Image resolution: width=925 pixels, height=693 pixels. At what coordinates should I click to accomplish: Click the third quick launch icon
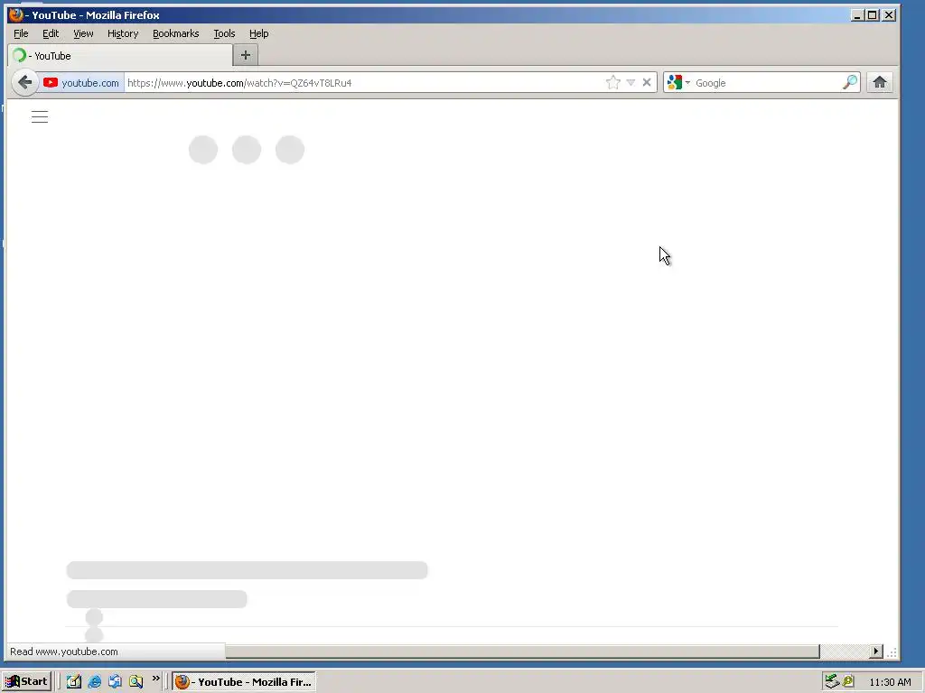pyautogui.click(x=115, y=682)
